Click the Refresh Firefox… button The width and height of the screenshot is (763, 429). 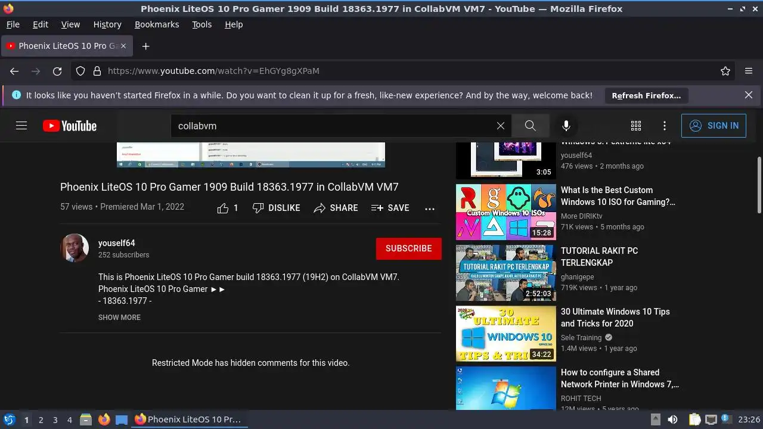646,95
